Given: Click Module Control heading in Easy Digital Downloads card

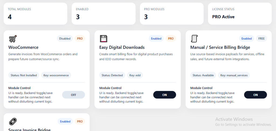Looking at the screenshot, I should [110, 88].
